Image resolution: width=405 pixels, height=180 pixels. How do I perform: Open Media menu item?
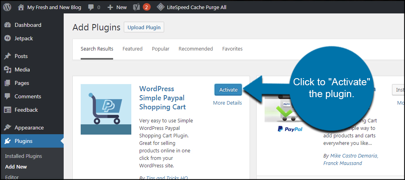click(22, 69)
